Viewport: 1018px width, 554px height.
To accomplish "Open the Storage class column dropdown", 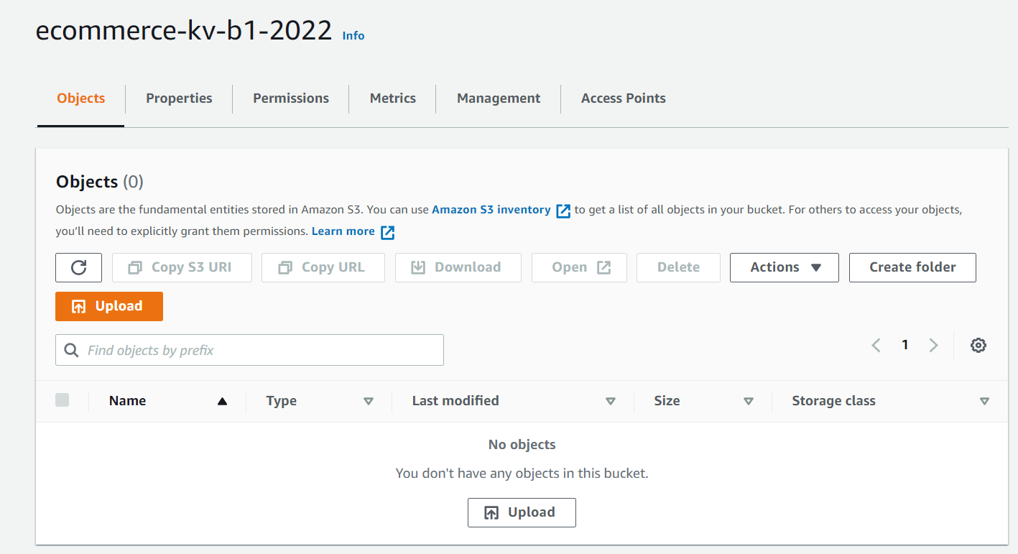I will pyautogui.click(x=984, y=400).
